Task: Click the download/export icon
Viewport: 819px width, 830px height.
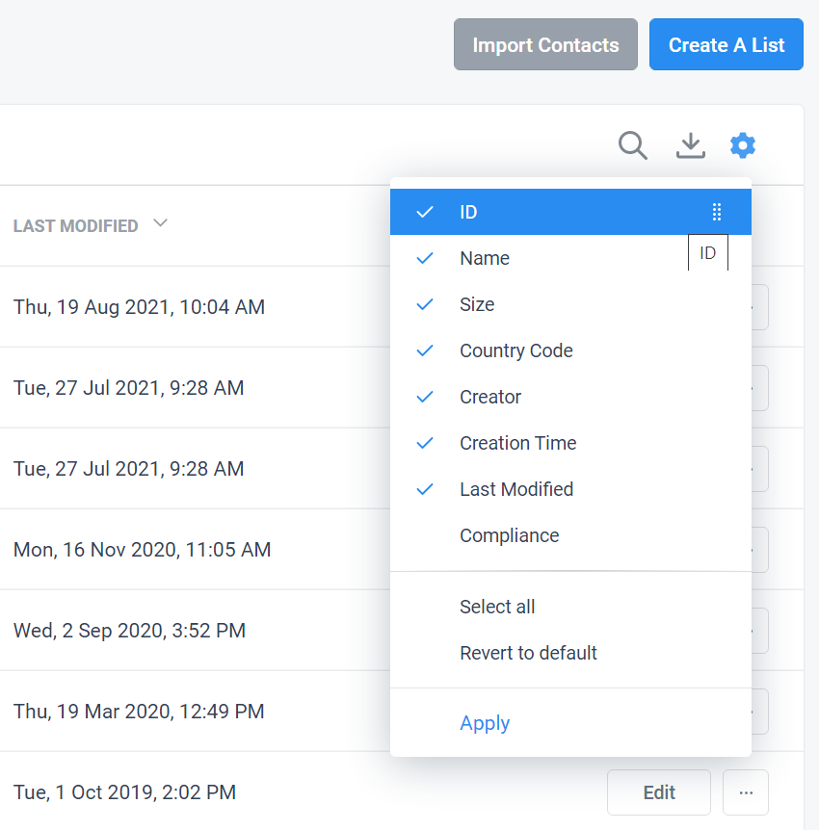Action: coord(690,145)
